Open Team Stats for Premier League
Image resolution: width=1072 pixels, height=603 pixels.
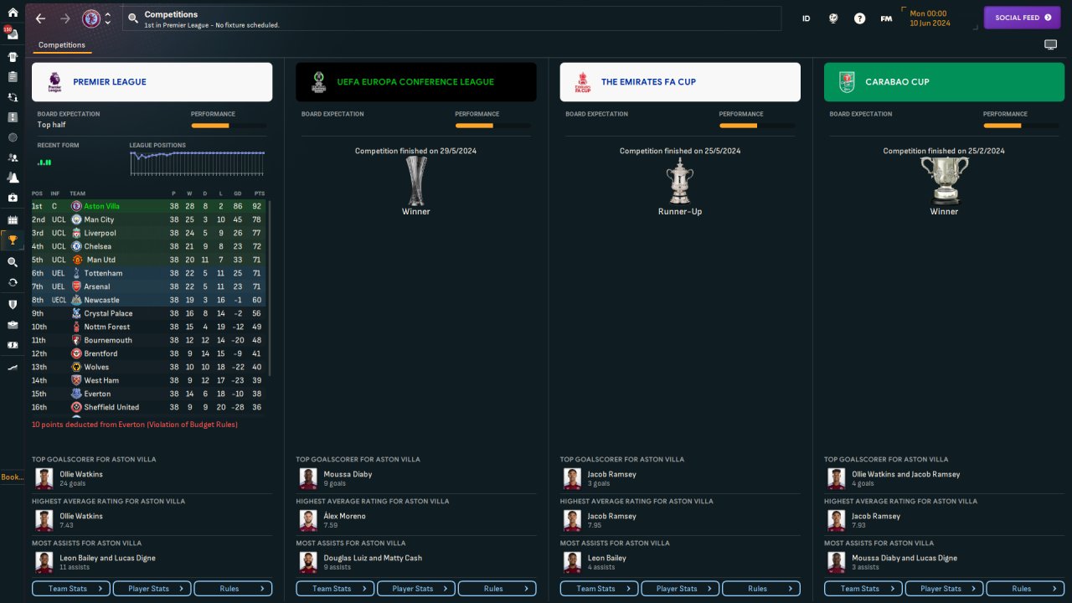71,589
